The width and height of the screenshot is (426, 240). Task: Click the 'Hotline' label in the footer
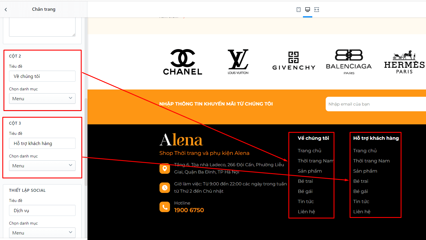click(182, 203)
